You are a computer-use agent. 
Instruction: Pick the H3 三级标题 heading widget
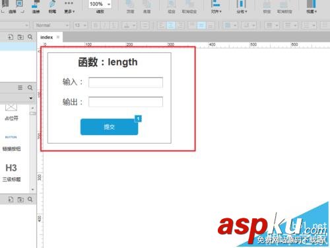(11, 173)
